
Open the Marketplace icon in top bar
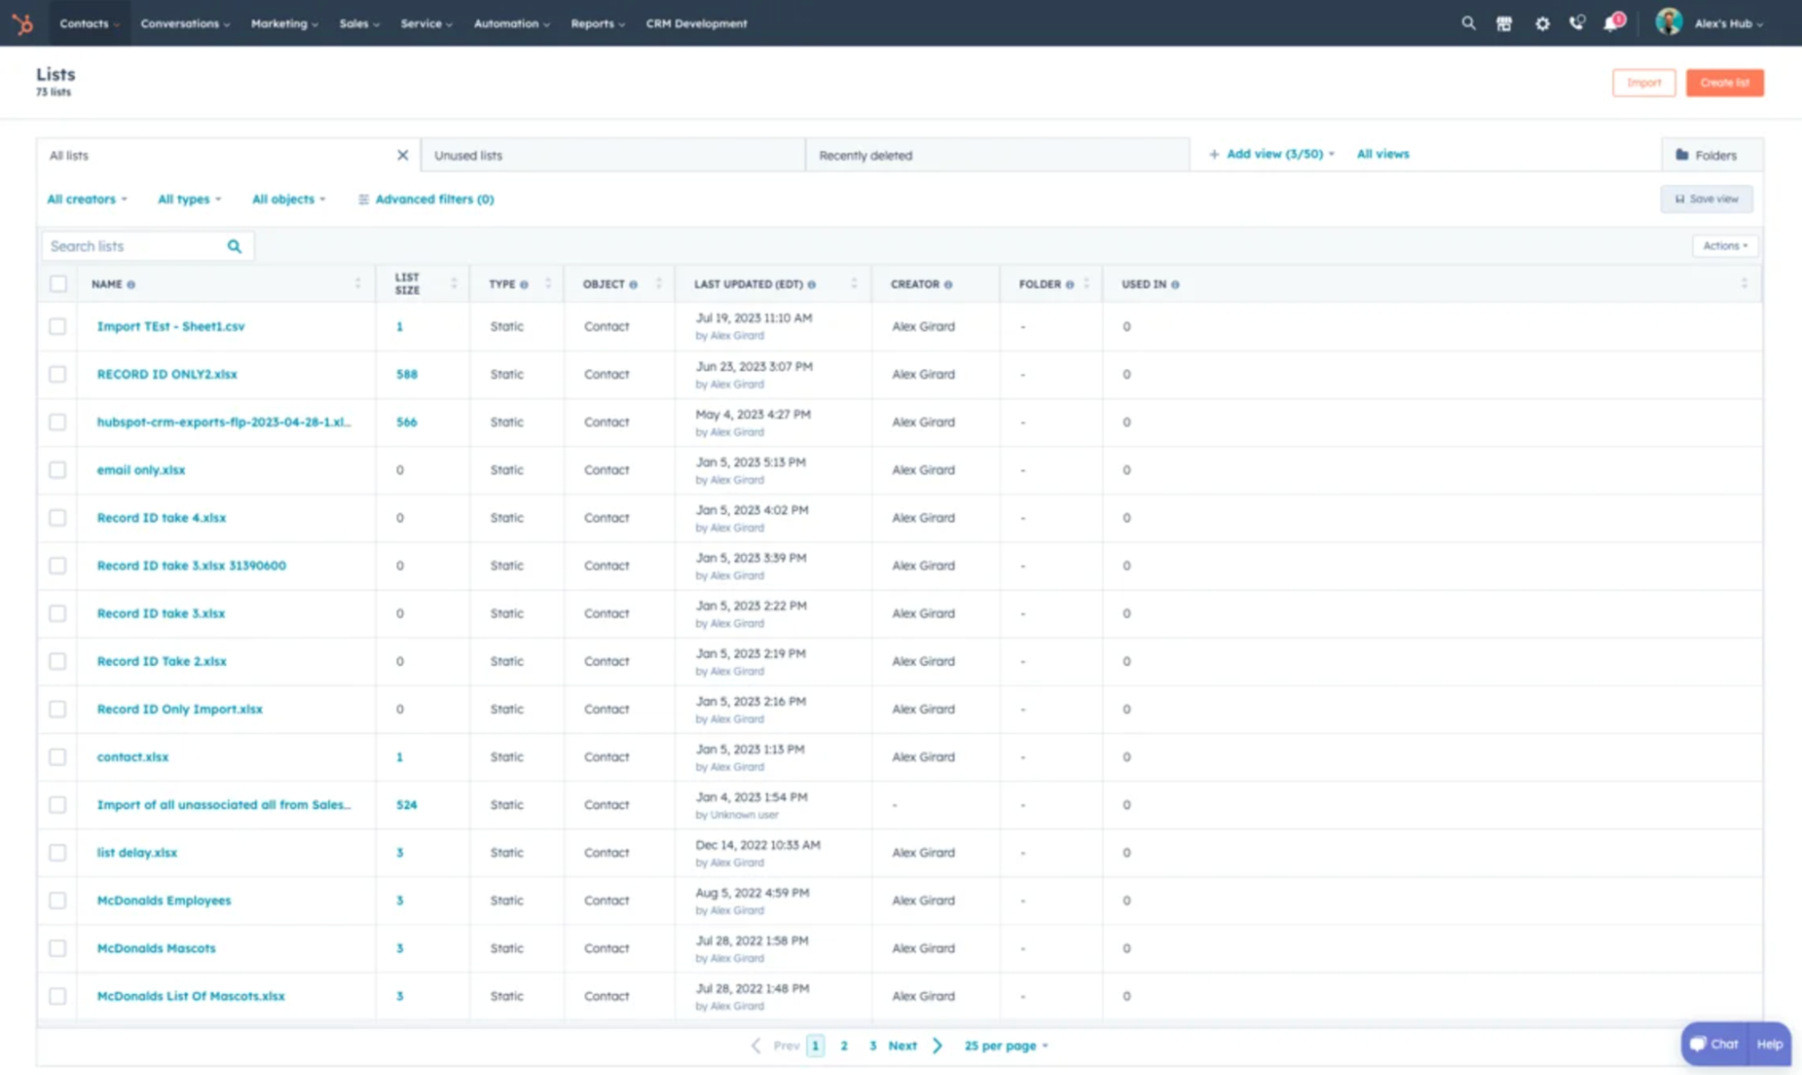(x=1505, y=24)
